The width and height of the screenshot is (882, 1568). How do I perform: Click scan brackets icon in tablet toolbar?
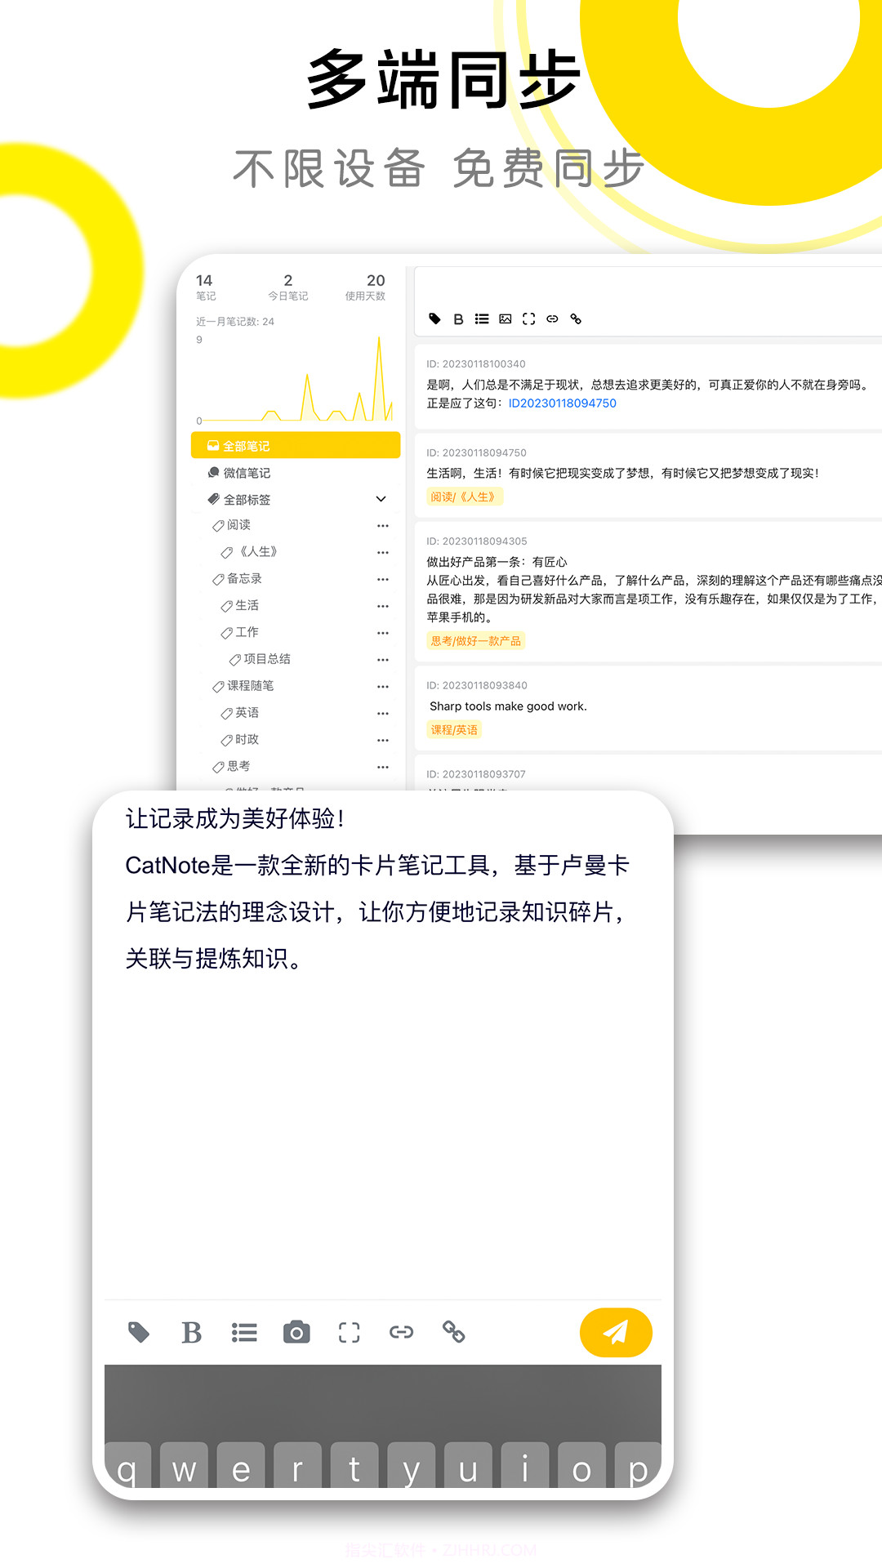pyautogui.click(x=528, y=318)
